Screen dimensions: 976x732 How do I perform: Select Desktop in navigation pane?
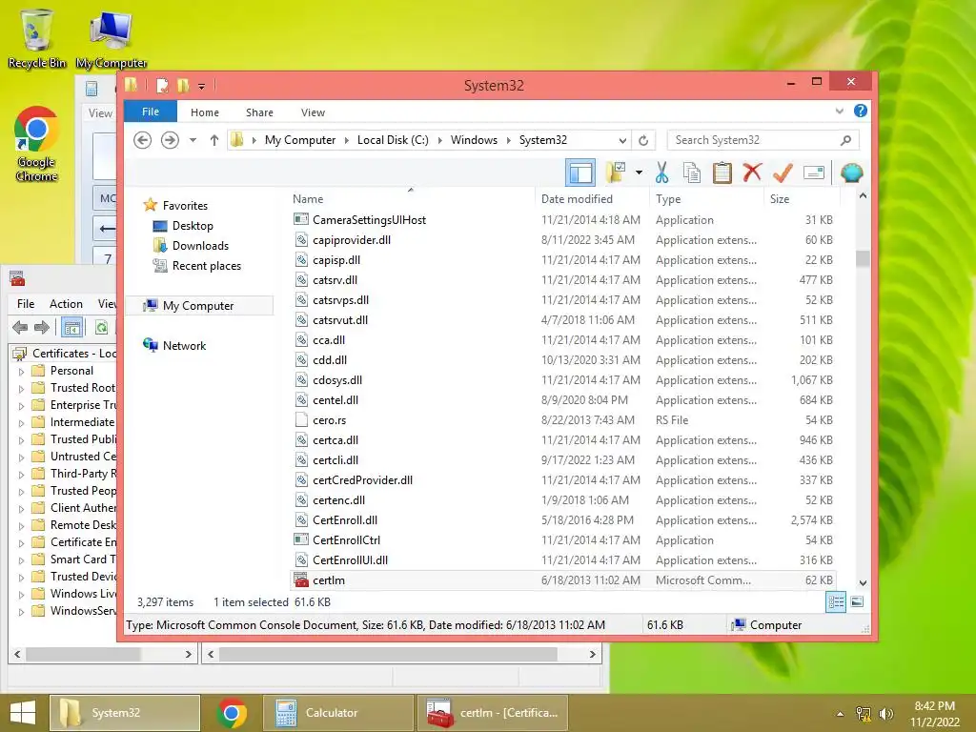193,225
